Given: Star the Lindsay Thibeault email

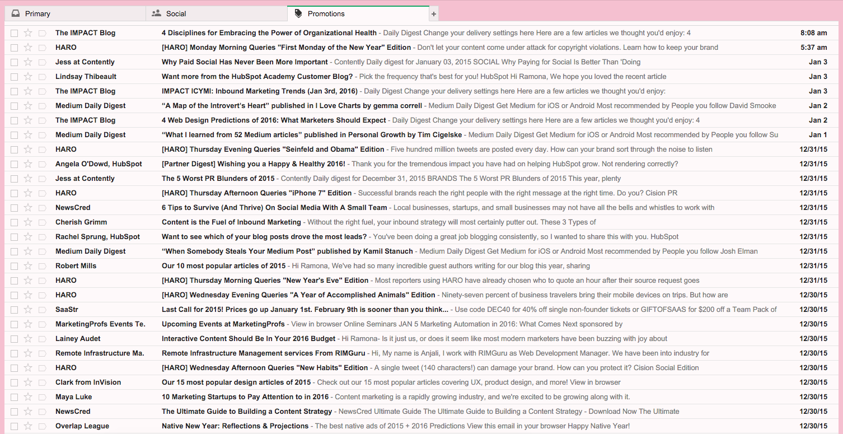Looking at the screenshot, I should (28, 77).
